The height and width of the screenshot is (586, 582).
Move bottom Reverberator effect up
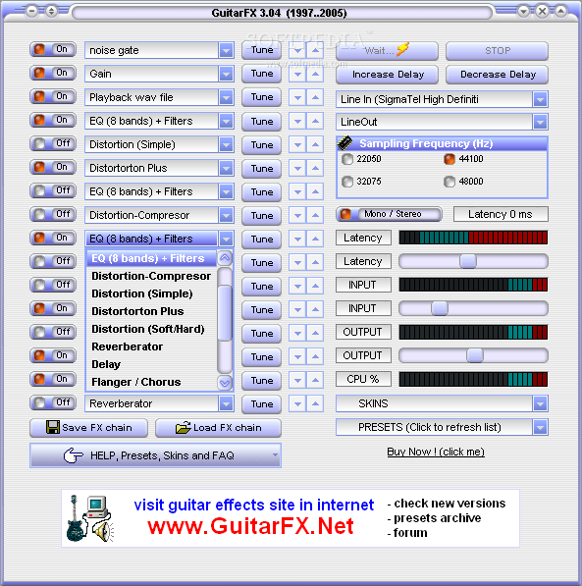click(315, 403)
